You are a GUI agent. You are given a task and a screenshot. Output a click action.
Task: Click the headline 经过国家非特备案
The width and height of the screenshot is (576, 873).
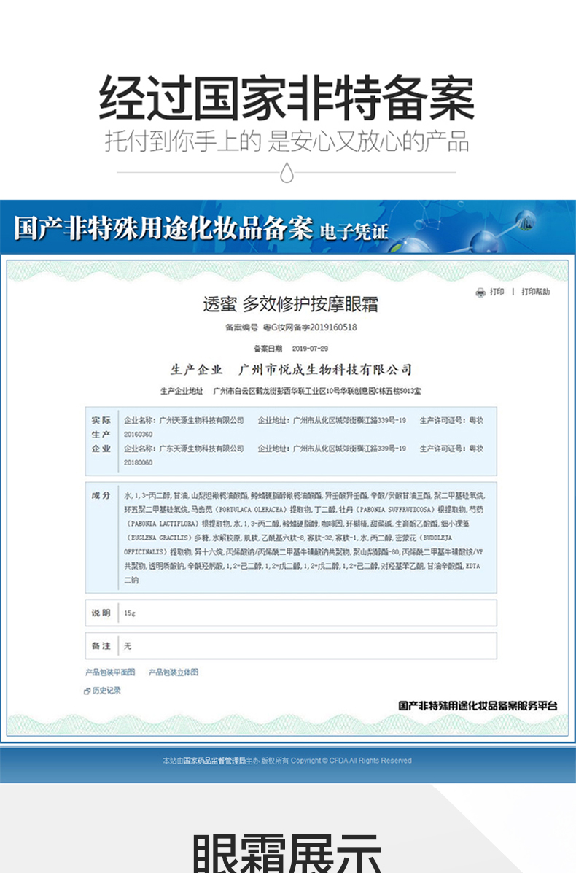(287, 98)
